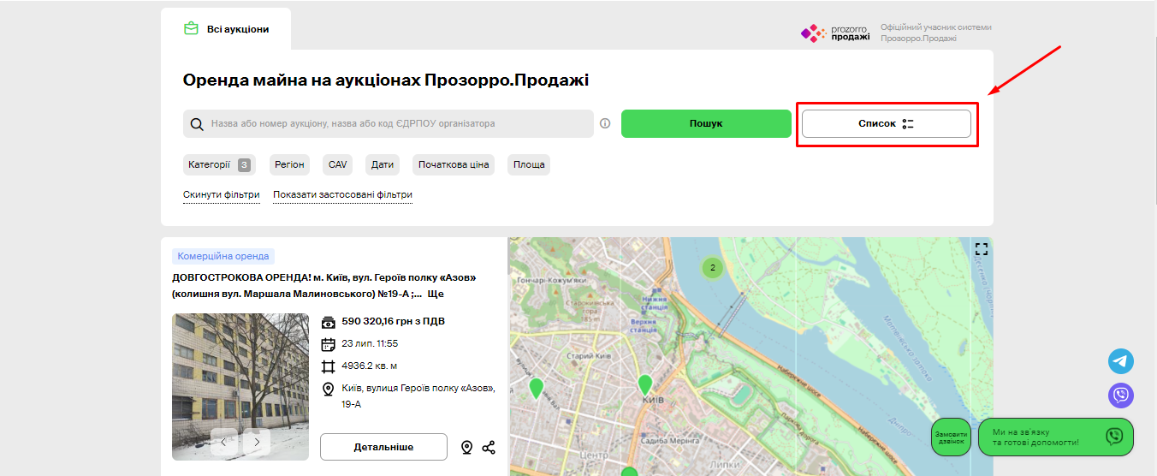
Task: Select the Всі аукціони tab
Action: (x=227, y=29)
